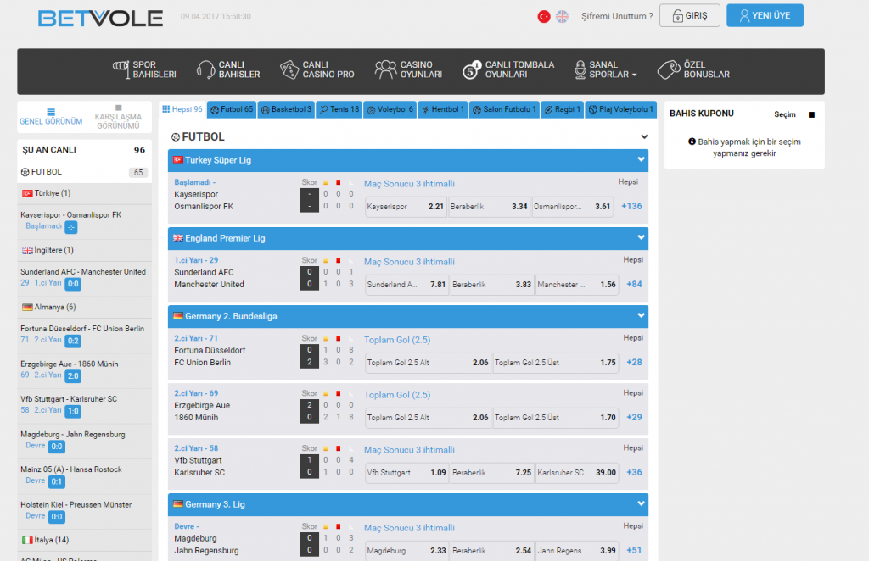Show +36 more markets for Stuttgart

click(634, 473)
